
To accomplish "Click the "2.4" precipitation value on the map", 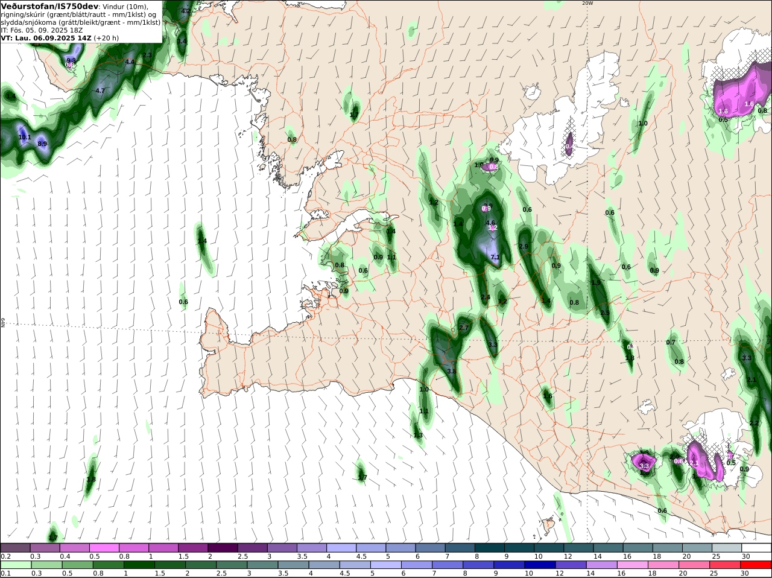I will pos(486,297).
